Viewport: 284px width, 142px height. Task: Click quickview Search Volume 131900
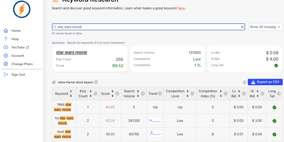(x=195, y=53)
